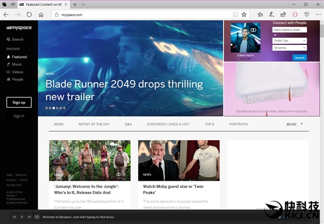This screenshot has width=324, height=224.
Task: Open the Profile Type dropdown
Action: coord(289,41)
